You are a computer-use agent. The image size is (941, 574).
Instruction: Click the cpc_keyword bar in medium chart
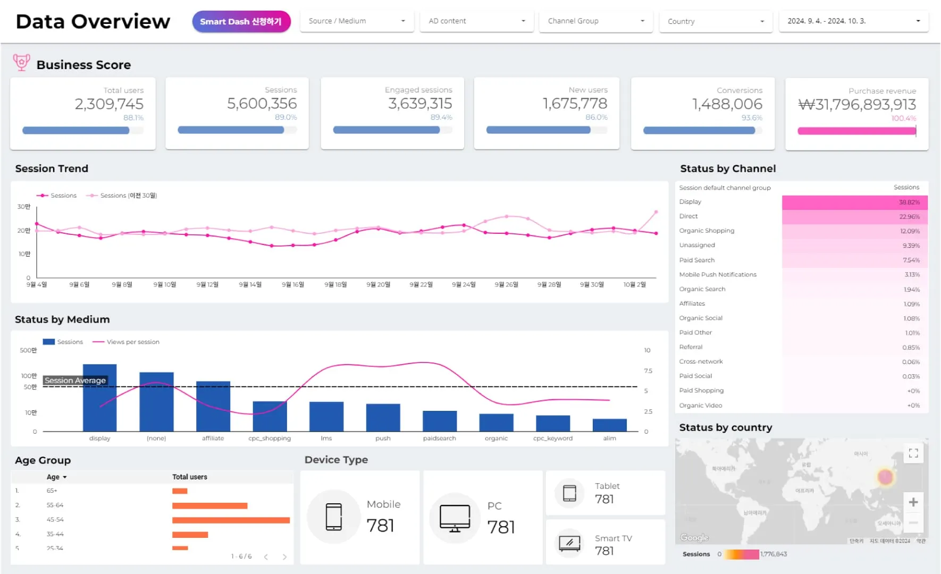553,424
